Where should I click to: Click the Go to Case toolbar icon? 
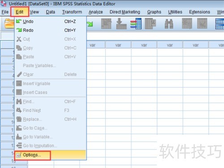(106, 24)
